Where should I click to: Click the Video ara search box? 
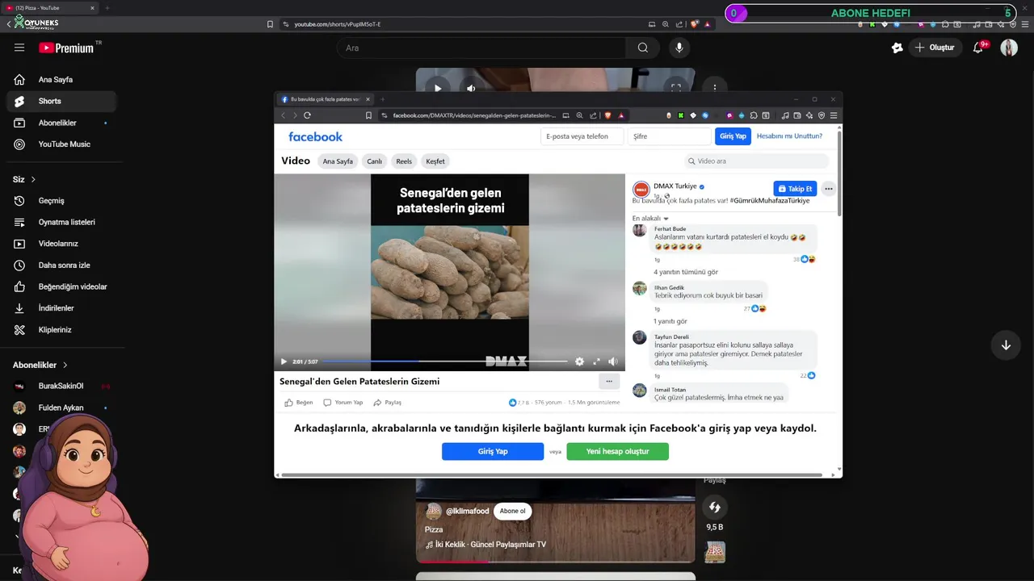click(x=756, y=161)
